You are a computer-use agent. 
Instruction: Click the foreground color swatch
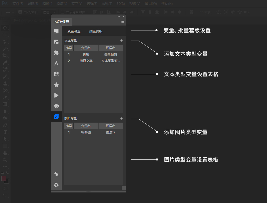(3, 178)
